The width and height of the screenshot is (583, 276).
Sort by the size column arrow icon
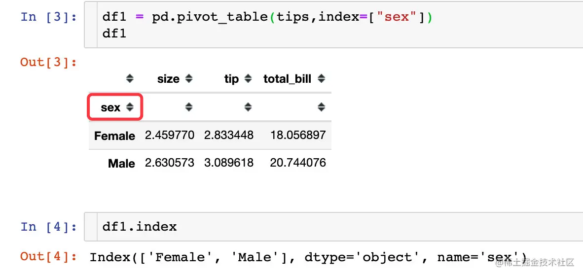[x=189, y=79]
